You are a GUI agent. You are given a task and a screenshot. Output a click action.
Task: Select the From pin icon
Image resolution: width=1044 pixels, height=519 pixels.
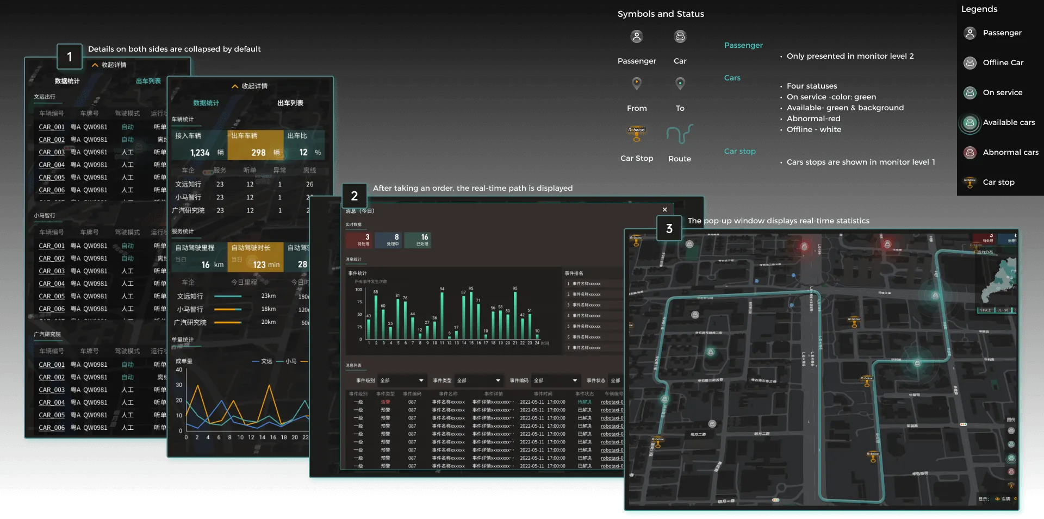(x=637, y=83)
